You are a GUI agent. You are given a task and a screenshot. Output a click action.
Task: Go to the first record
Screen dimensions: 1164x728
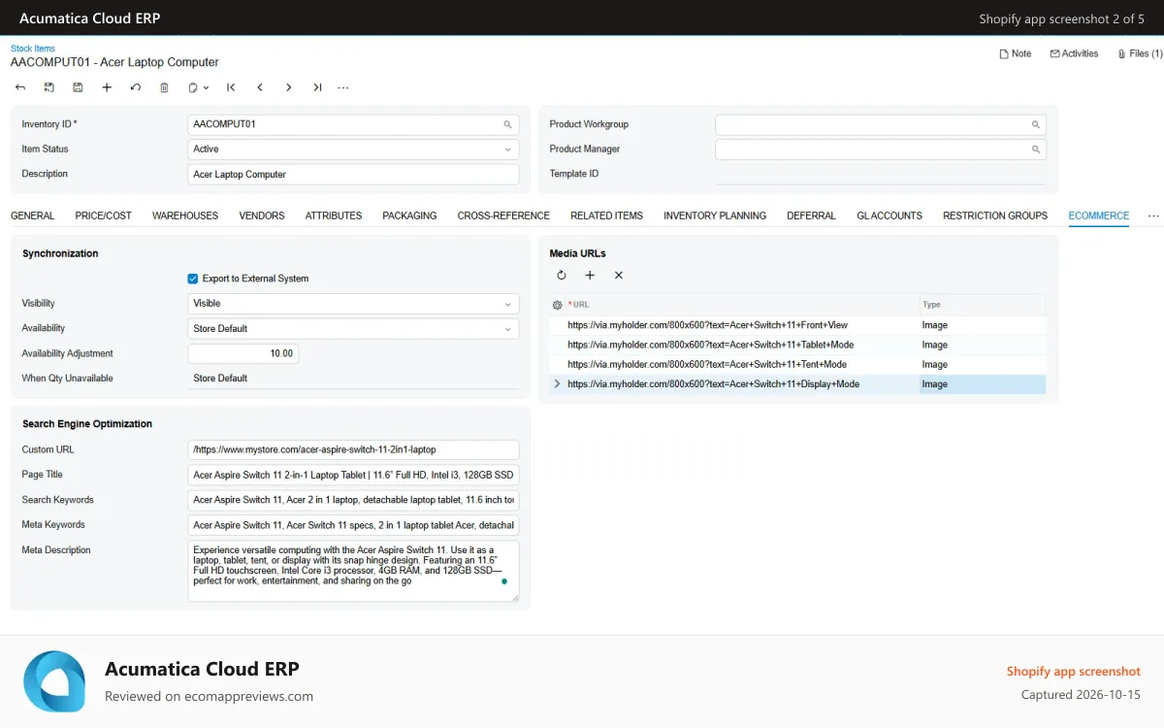231,87
